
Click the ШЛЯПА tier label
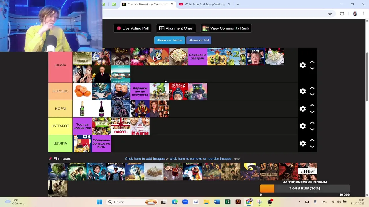pos(60,143)
